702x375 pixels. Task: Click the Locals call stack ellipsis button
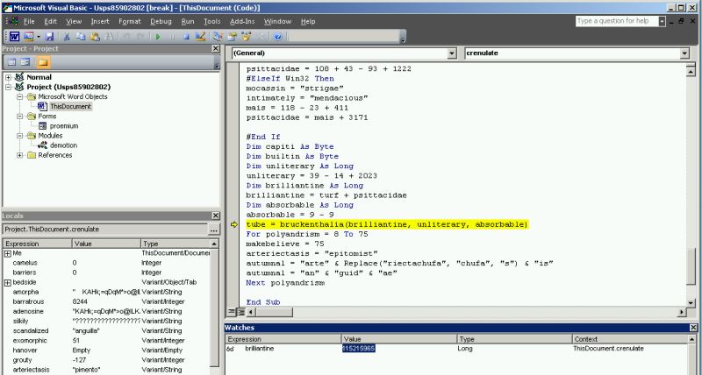[213, 230]
